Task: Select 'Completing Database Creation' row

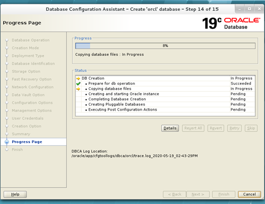Action: 165,99
